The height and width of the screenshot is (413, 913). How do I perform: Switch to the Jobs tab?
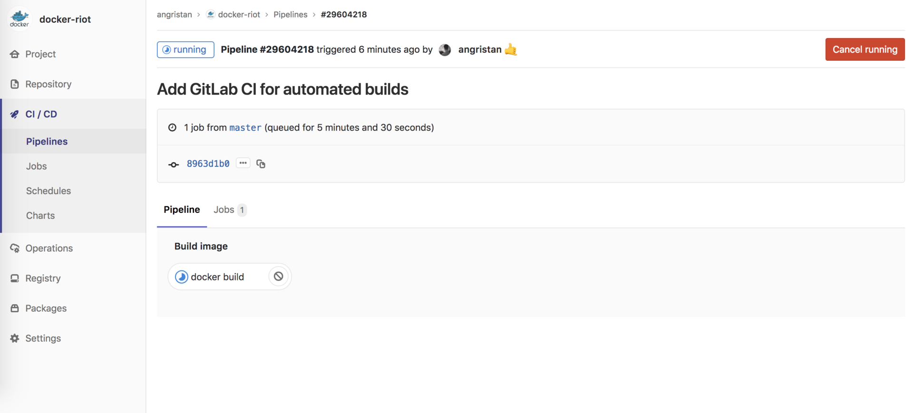pyautogui.click(x=230, y=210)
